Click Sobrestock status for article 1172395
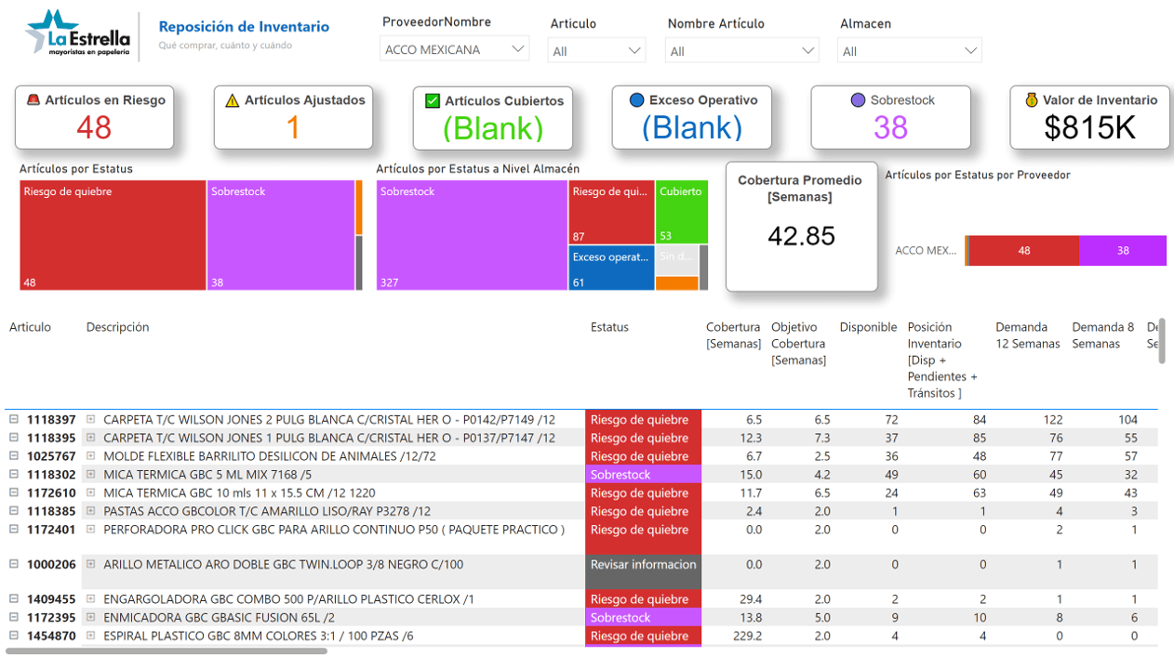 (643, 617)
